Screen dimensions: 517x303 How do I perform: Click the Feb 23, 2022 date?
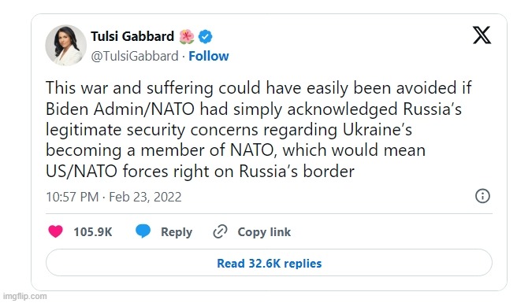pyautogui.click(x=145, y=197)
